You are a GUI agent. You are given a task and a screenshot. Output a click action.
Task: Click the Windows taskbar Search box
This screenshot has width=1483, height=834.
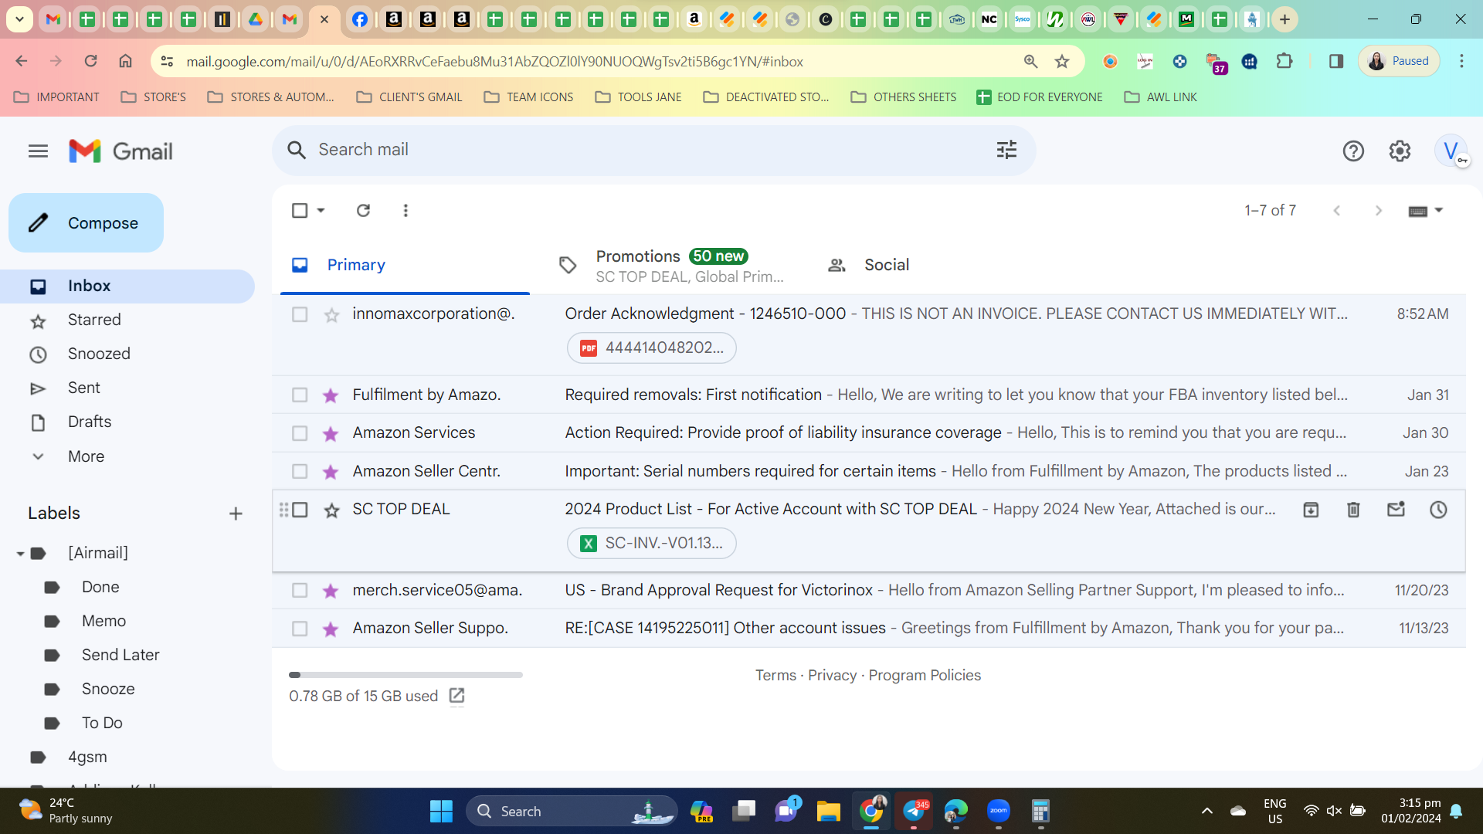(x=572, y=811)
